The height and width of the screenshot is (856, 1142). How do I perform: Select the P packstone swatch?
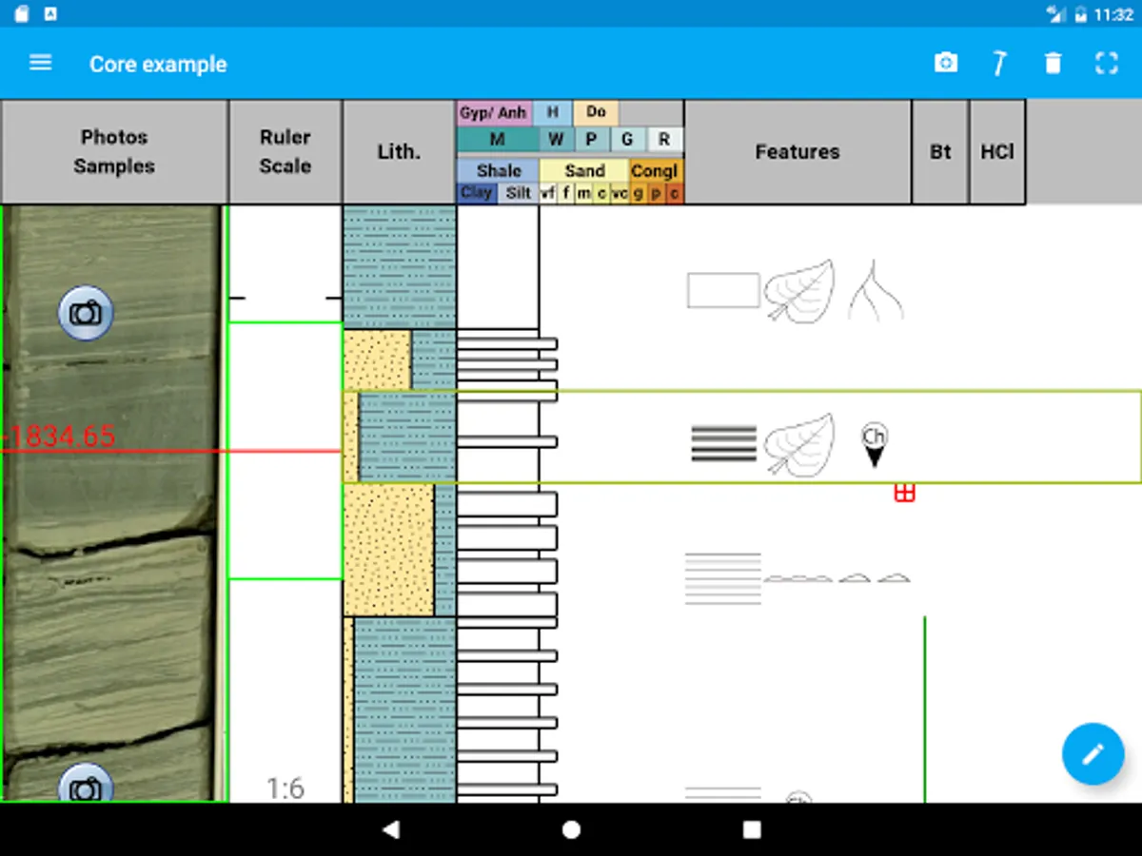pos(591,140)
